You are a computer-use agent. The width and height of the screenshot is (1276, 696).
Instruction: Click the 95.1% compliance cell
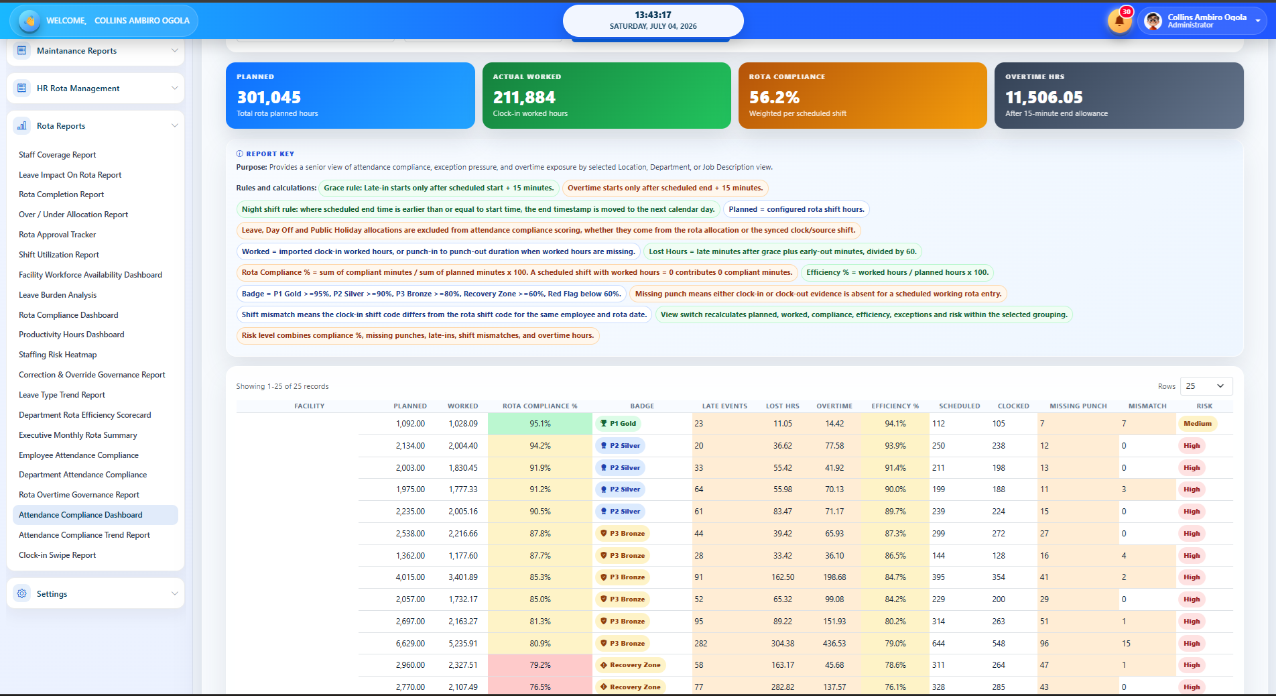pyautogui.click(x=540, y=424)
